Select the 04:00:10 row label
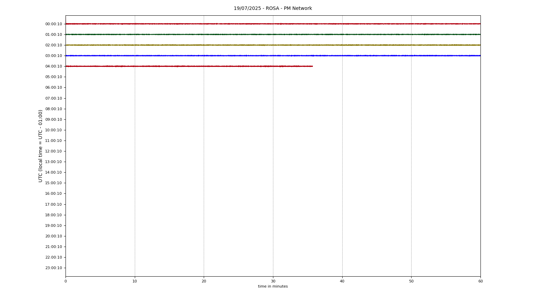The width and height of the screenshot is (546, 307). [x=54, y=66]
